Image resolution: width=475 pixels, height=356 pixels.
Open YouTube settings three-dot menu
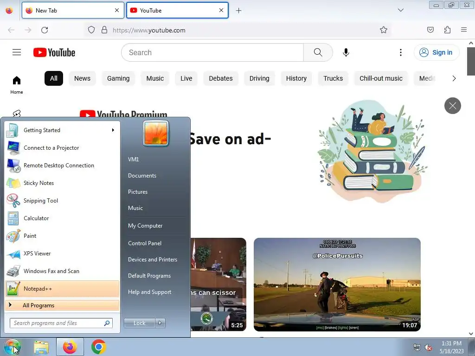point(400,52)
